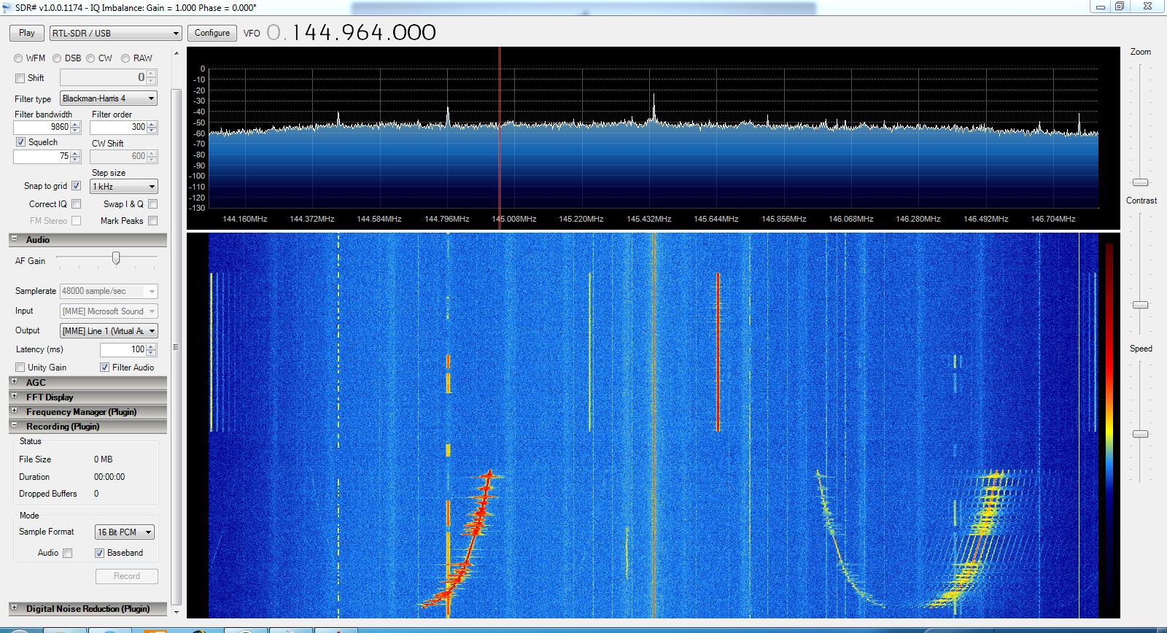This screenshot has width=1167, height=633.
Task: Select the DSB demodulation mode
Action: (57, 58)
